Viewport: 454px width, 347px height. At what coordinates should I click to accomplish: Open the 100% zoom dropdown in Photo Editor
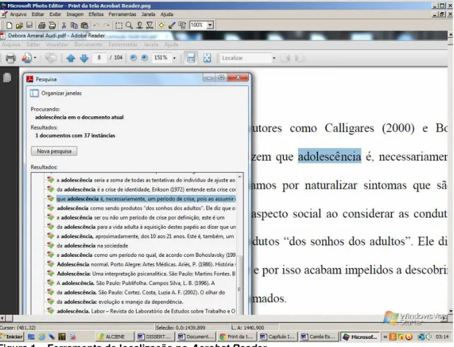[211, 25]
